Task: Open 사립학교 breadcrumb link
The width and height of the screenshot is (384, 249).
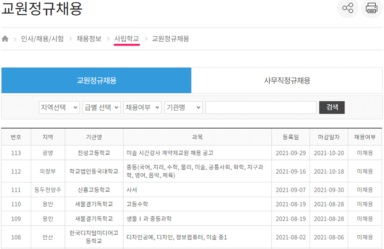Action: point(126,39)
